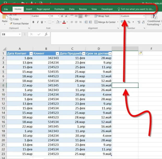Image resolution: width=162 pixels, height=159 pixels.
Task: Toggle the highlighted Bottom Align button
Action: 80,16
